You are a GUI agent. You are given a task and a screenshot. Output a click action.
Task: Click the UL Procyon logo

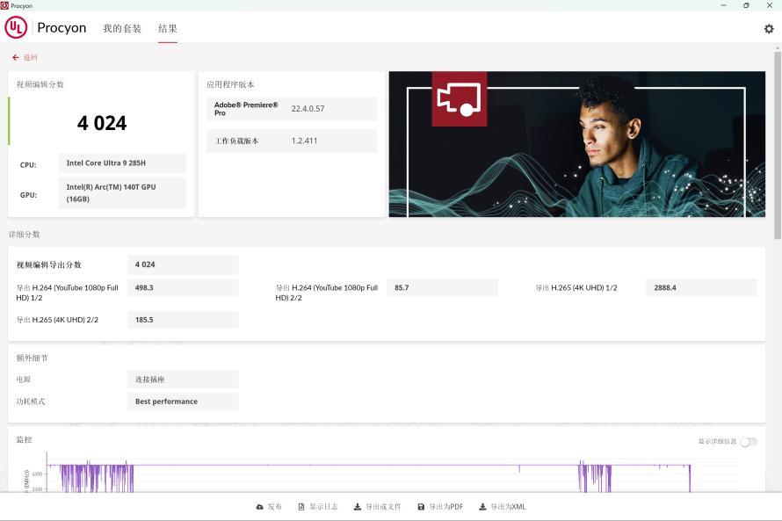(46, 27)
